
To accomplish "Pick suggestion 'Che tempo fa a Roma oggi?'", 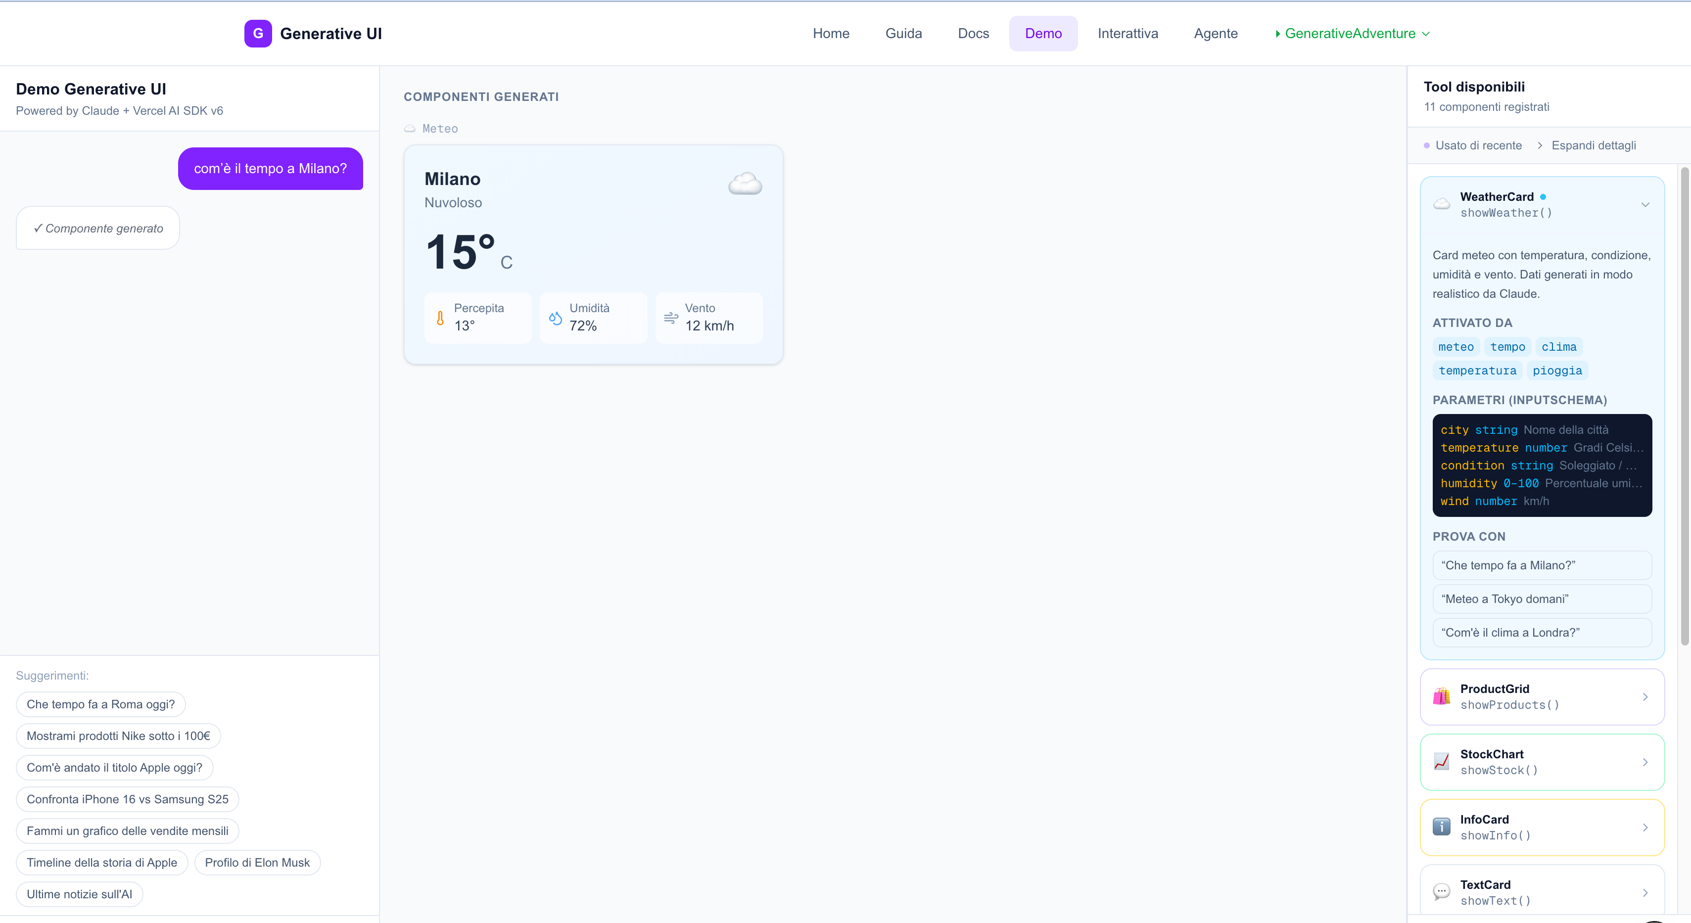I will click(x=100, y=704).
